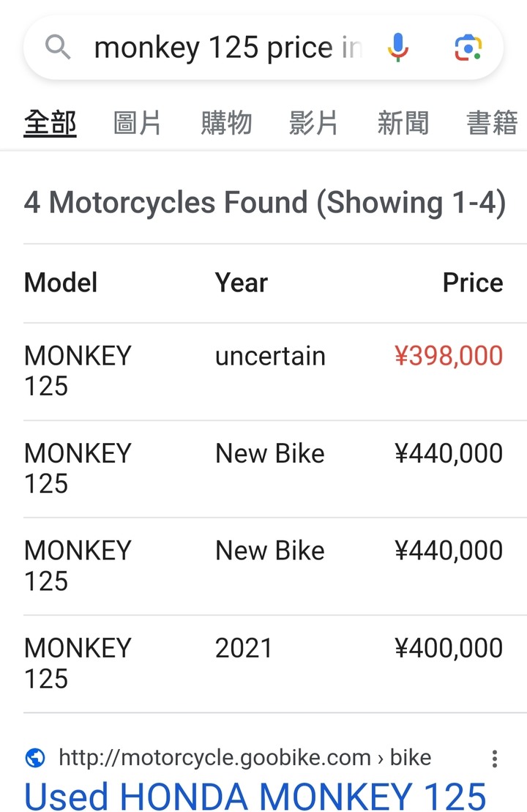Click the Price column header

click(473, 283)
